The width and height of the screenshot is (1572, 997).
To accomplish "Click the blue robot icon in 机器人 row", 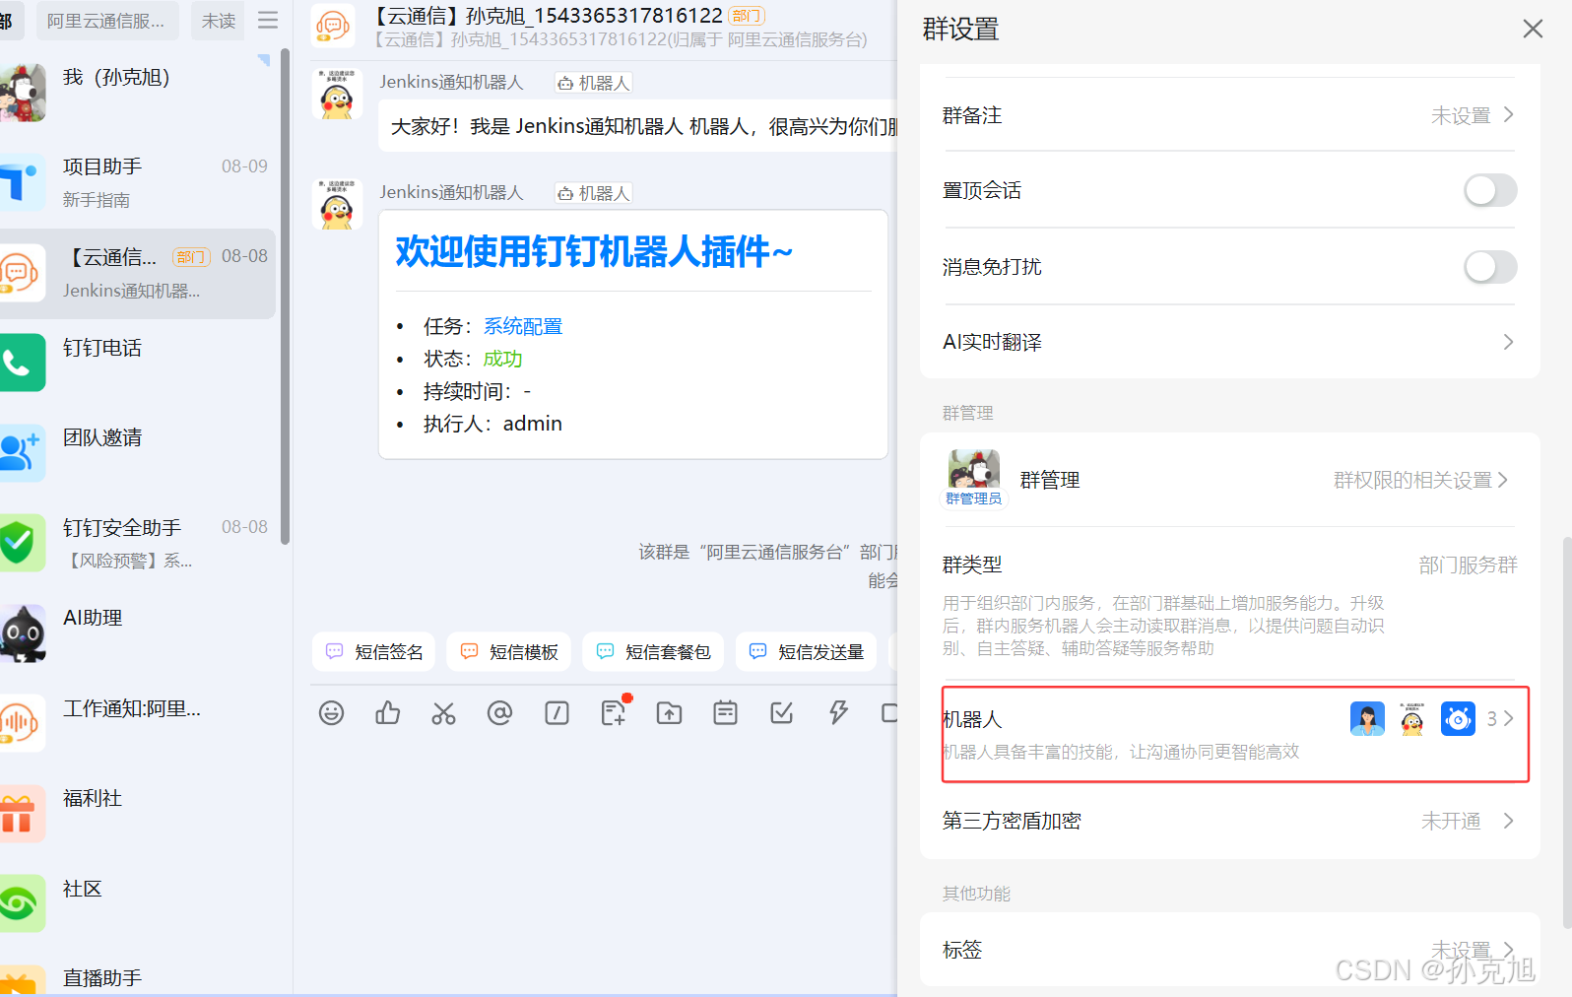I will pos(1458,719).
